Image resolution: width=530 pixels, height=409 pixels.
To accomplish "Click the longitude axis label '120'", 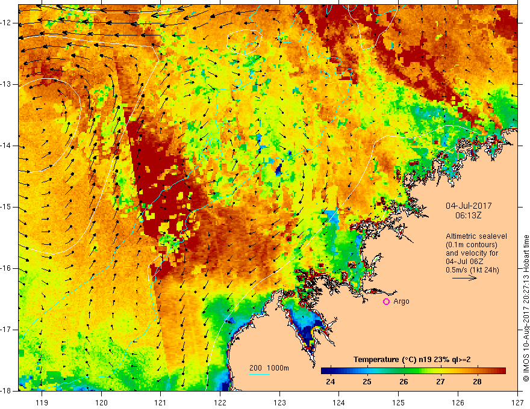I will click(x=101, y=402).
